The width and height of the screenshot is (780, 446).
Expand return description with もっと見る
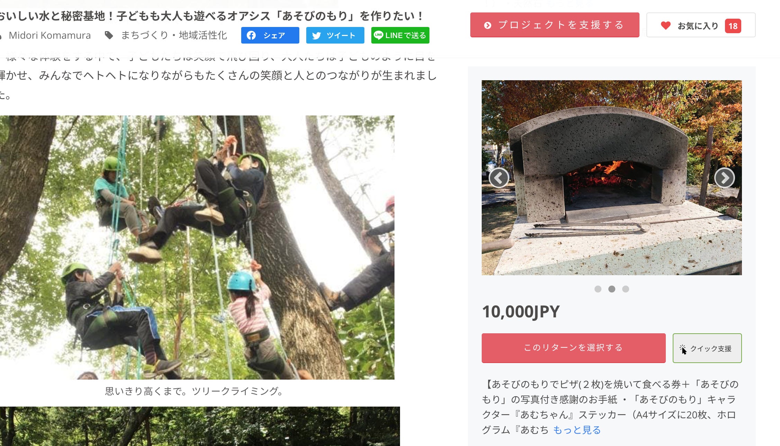coord(577,430)
